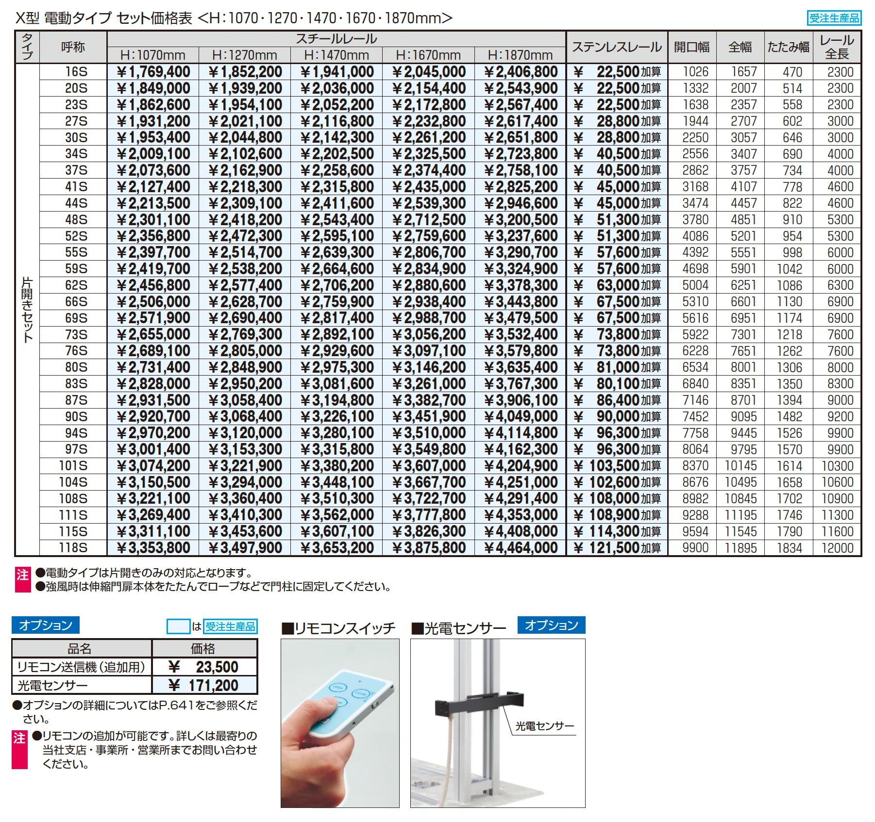Click the 受注生産品 badge at top right

point(834,18)
